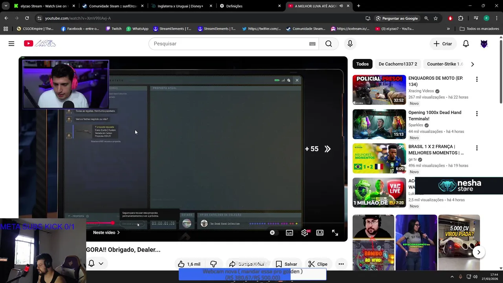Image resolution: width=503 pixels, height=283 pixels.
Task: Enter fullscreen in the video player
Action: 335,233
